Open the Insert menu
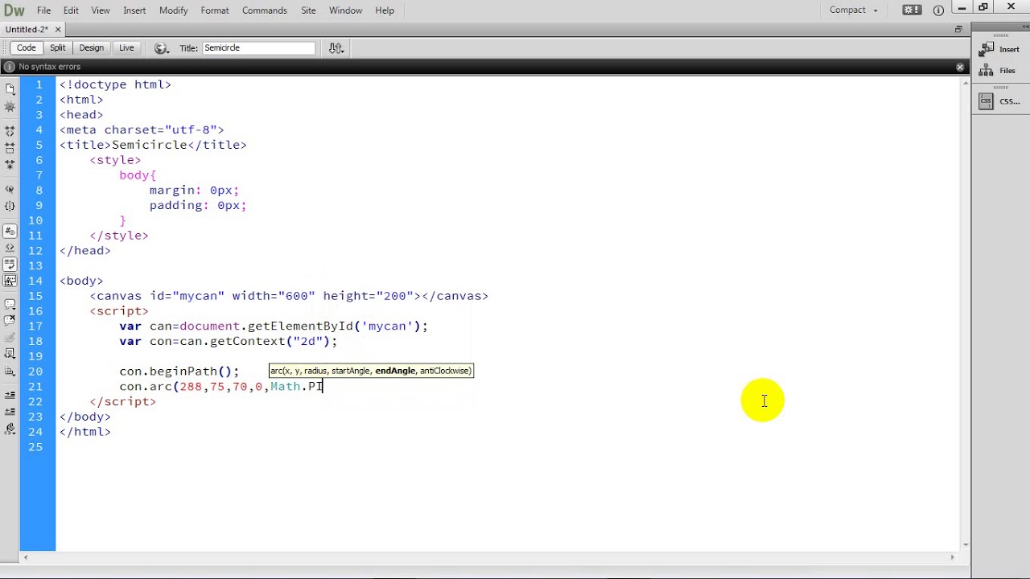Screen dimensions: 1030x579 (134, 10)
